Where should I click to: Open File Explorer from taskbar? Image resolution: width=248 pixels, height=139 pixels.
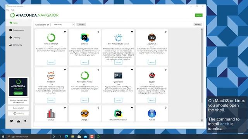[73, 136]
